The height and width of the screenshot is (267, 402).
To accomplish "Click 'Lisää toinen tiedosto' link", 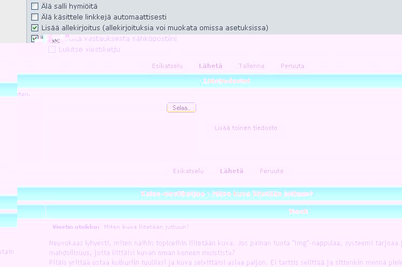I will point(246,128).
